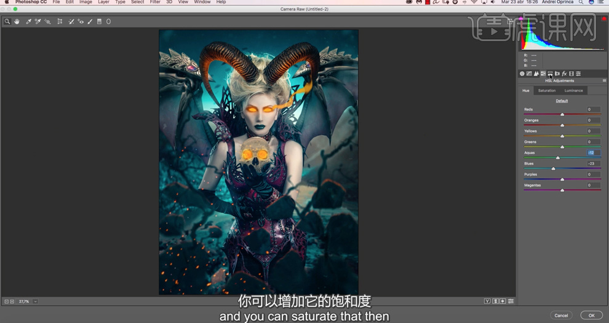
Task: Select the Hand tool
Action: pyautogui.click(x=17, y=21)
